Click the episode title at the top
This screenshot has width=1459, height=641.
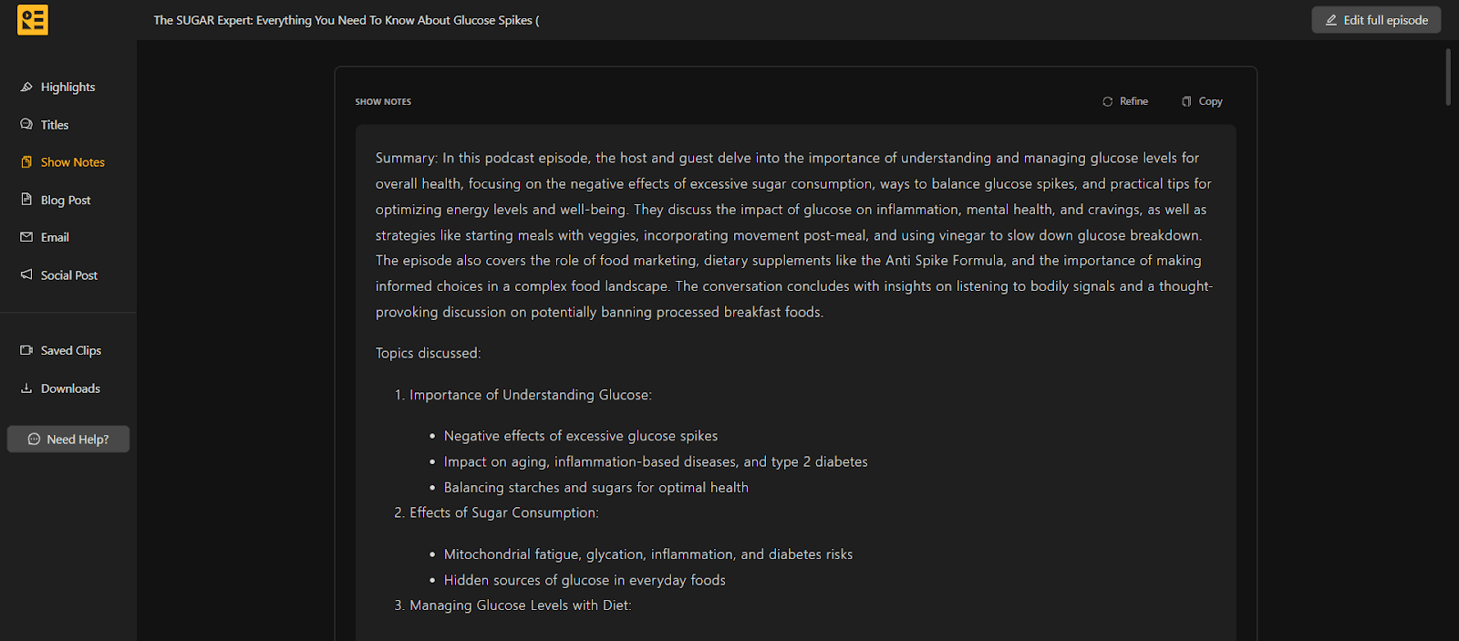pyautogui.click(x=347, y=19)
